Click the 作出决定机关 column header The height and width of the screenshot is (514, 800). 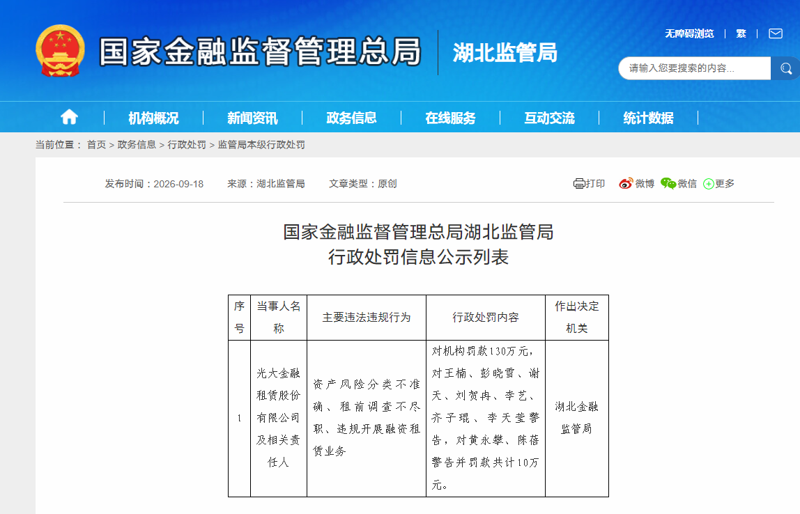[x=577, y=317]
